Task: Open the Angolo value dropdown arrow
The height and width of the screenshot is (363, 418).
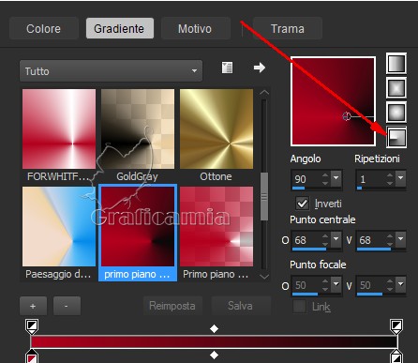Action: tap(336, 178)
